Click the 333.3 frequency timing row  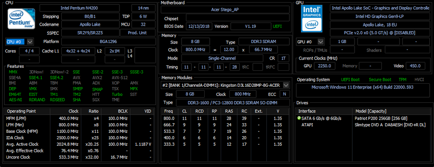point(225,144)
